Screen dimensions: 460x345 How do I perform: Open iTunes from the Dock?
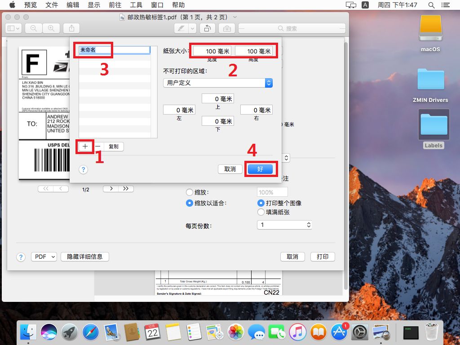pos(298,332)
